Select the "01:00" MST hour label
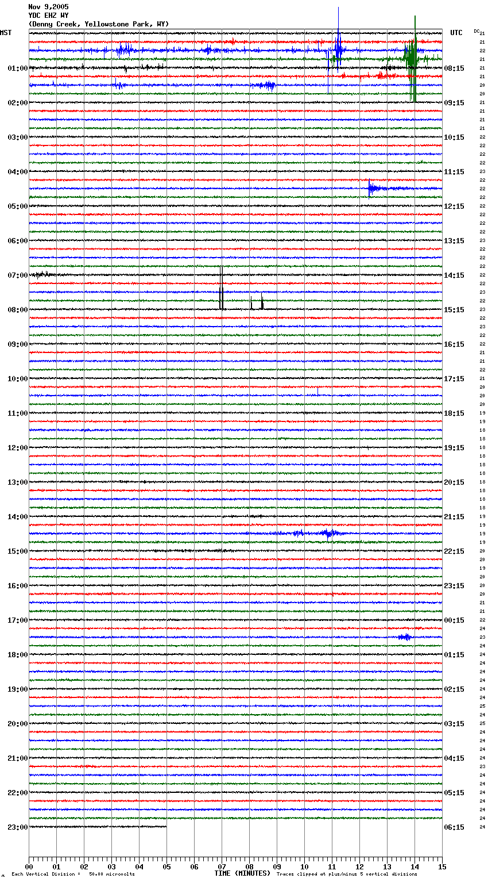488x882 pixels. coord(18,68)
